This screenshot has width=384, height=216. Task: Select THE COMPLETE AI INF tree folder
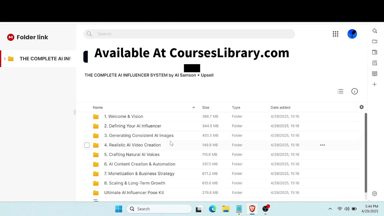click(39, 58)
